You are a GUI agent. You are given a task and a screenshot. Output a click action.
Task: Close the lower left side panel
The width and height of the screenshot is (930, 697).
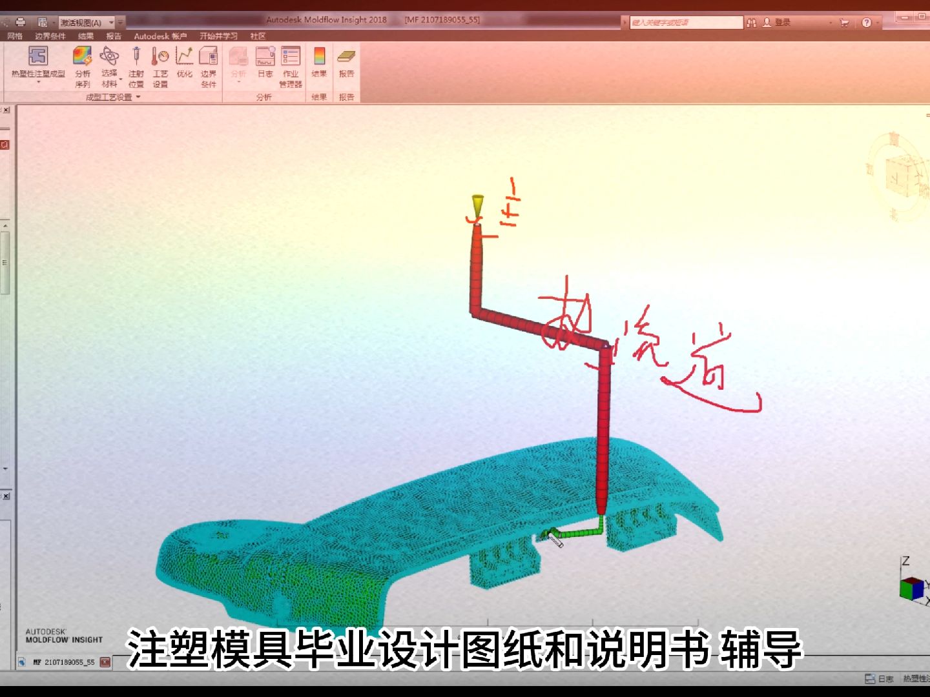tap(6, 496)
